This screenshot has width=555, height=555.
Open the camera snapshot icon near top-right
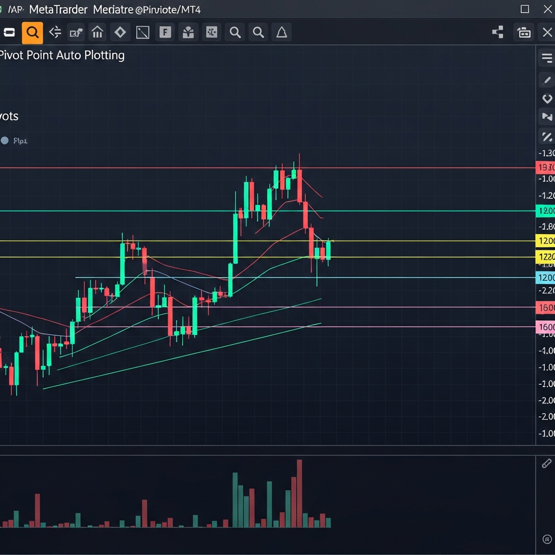pos(524,33)
